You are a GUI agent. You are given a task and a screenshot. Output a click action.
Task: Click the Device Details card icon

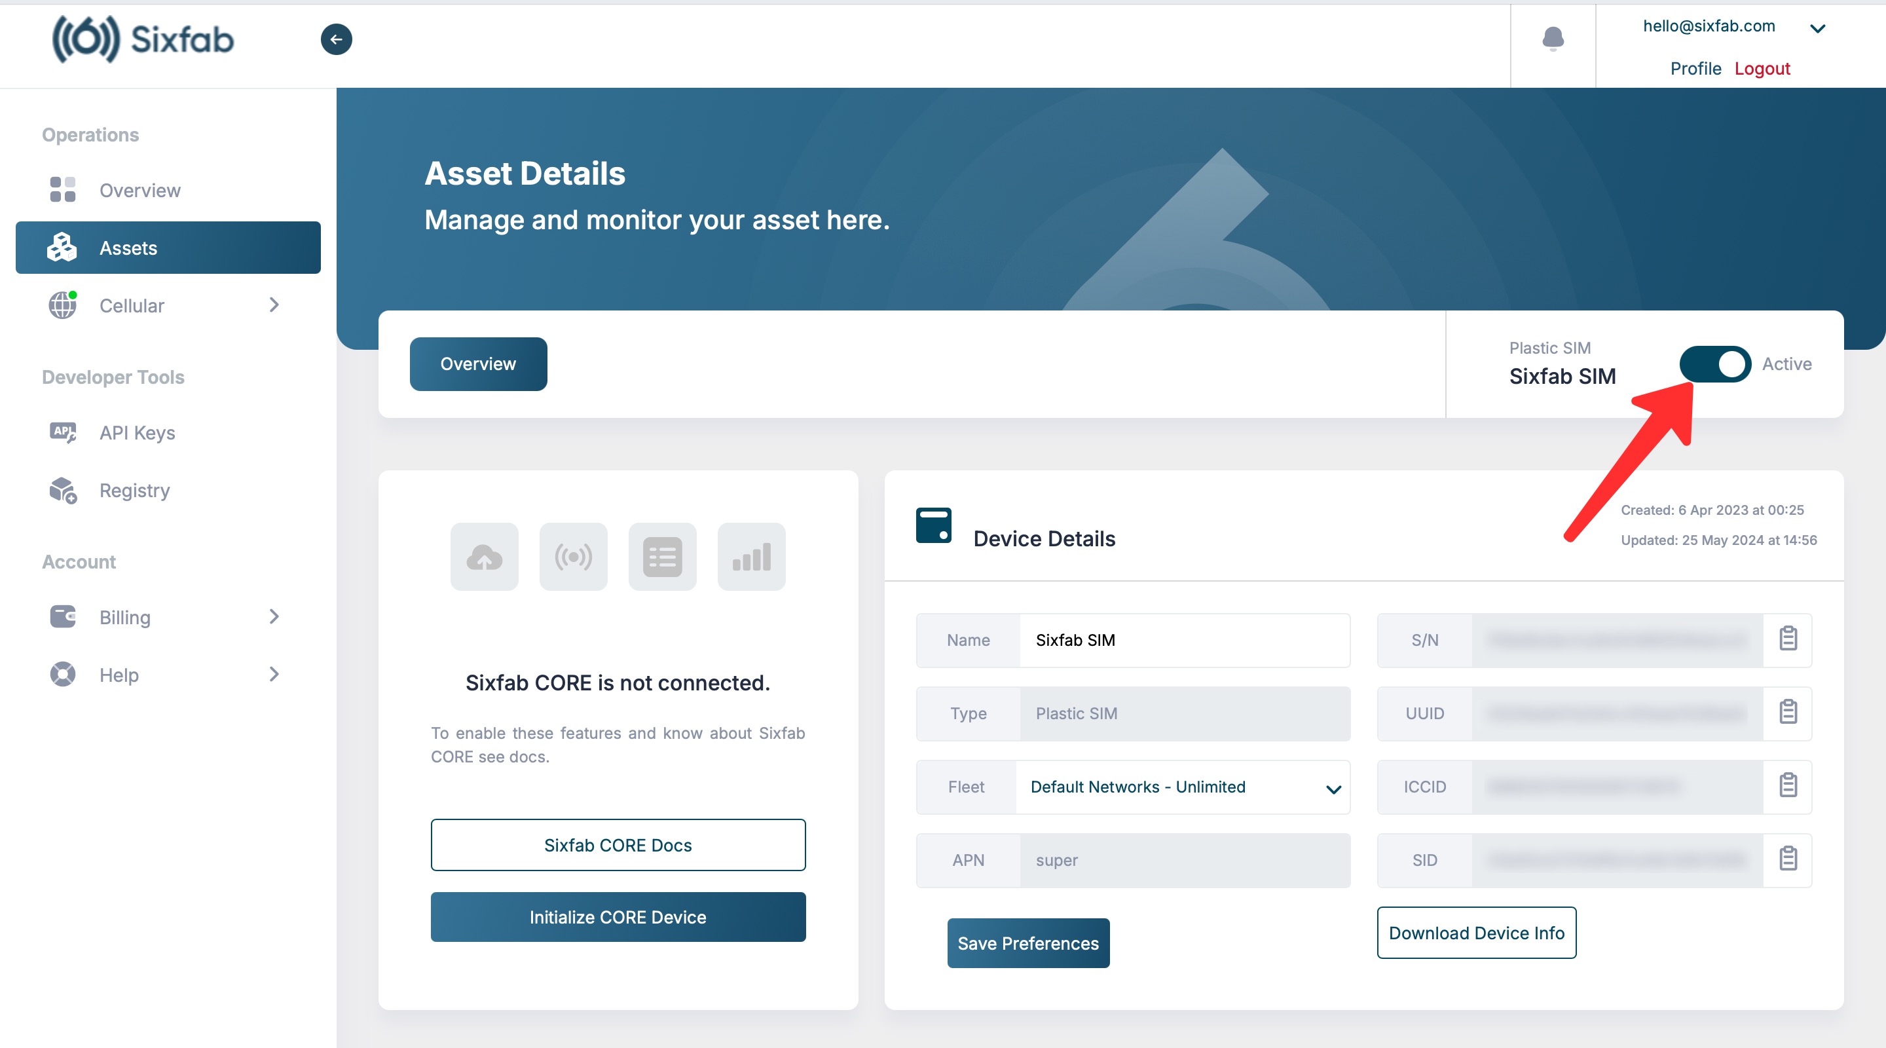pyautogui.click(x=933, y=525)
